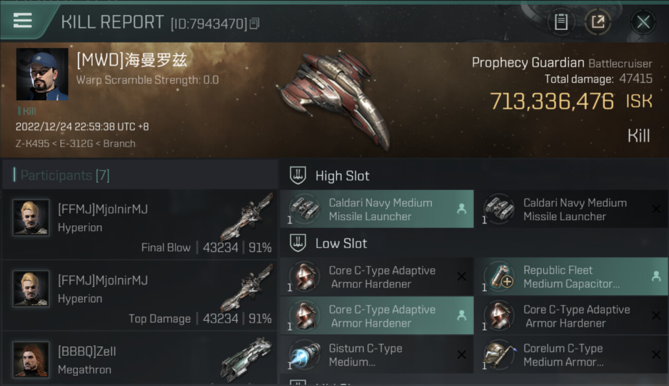Expand the Low Slot section header

click(x=474, y=243)
